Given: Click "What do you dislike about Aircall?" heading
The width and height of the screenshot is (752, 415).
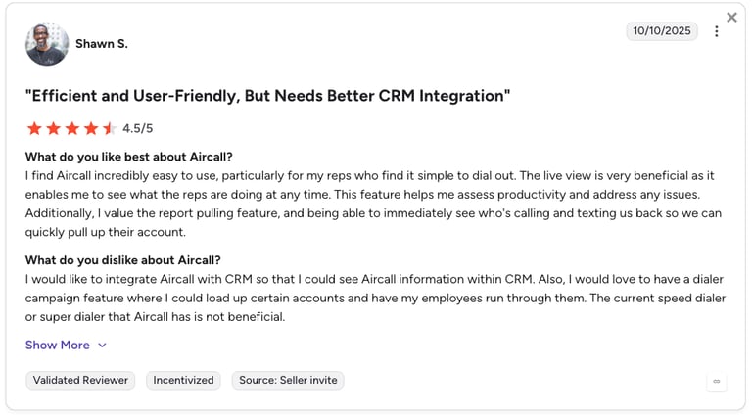Looking at the screenshot, I should click(x=123, y=260).
